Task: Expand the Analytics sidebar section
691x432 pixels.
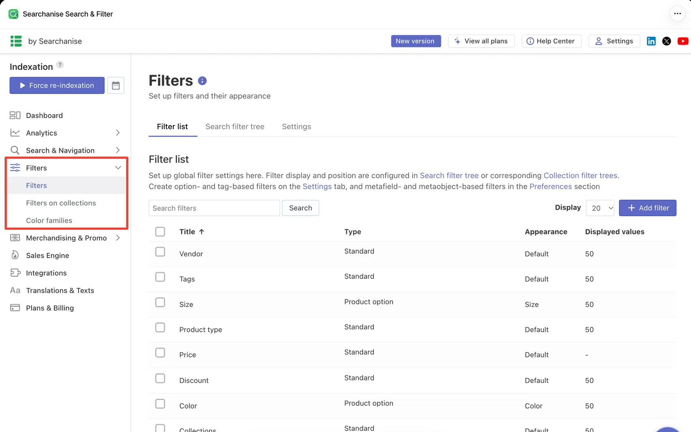Action: click(x=118, y=133)
